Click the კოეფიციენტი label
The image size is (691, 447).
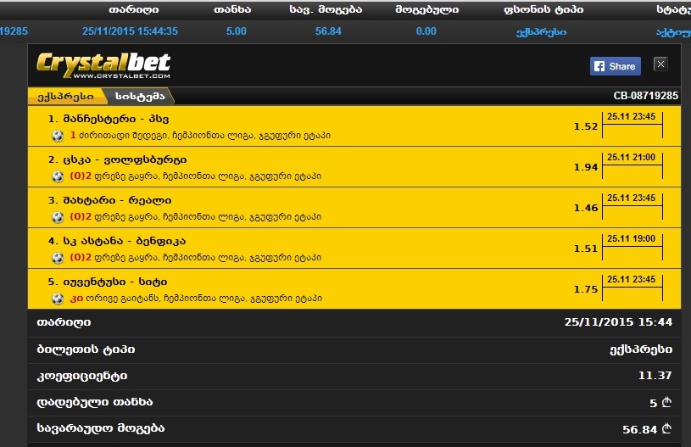[82, 376]
